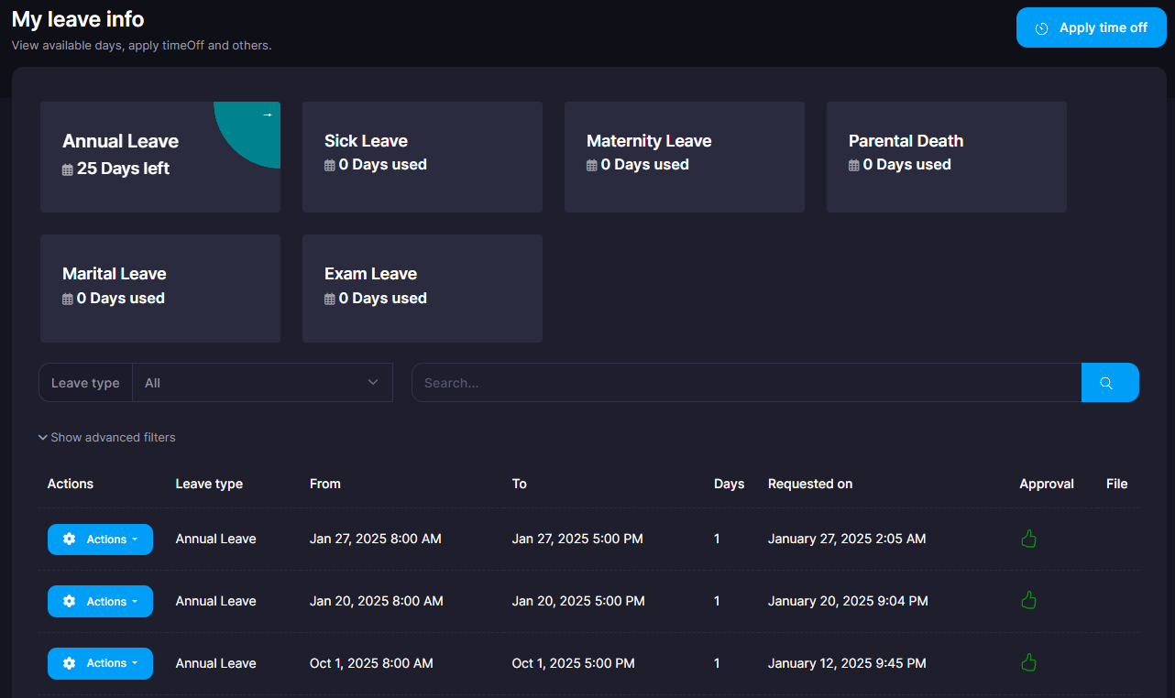Click thumbs-up approval icon for Jan 27 leave
The image size is (1175, 698).
coord(1028,539)
